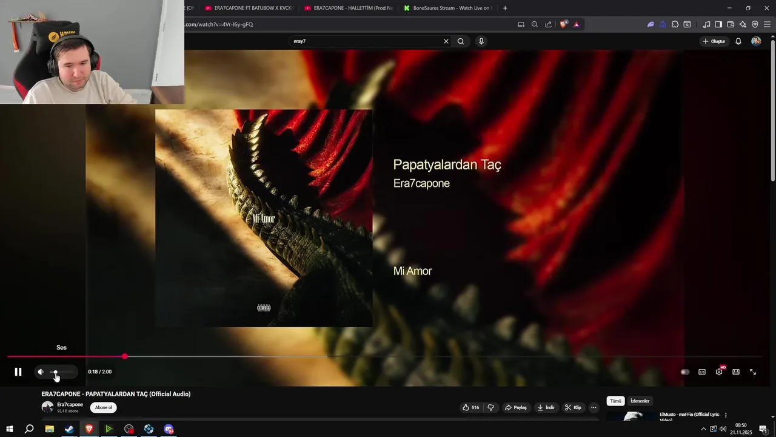Open Discord from the taskbar
The image size is (776, 437).
tap(169, 429)
